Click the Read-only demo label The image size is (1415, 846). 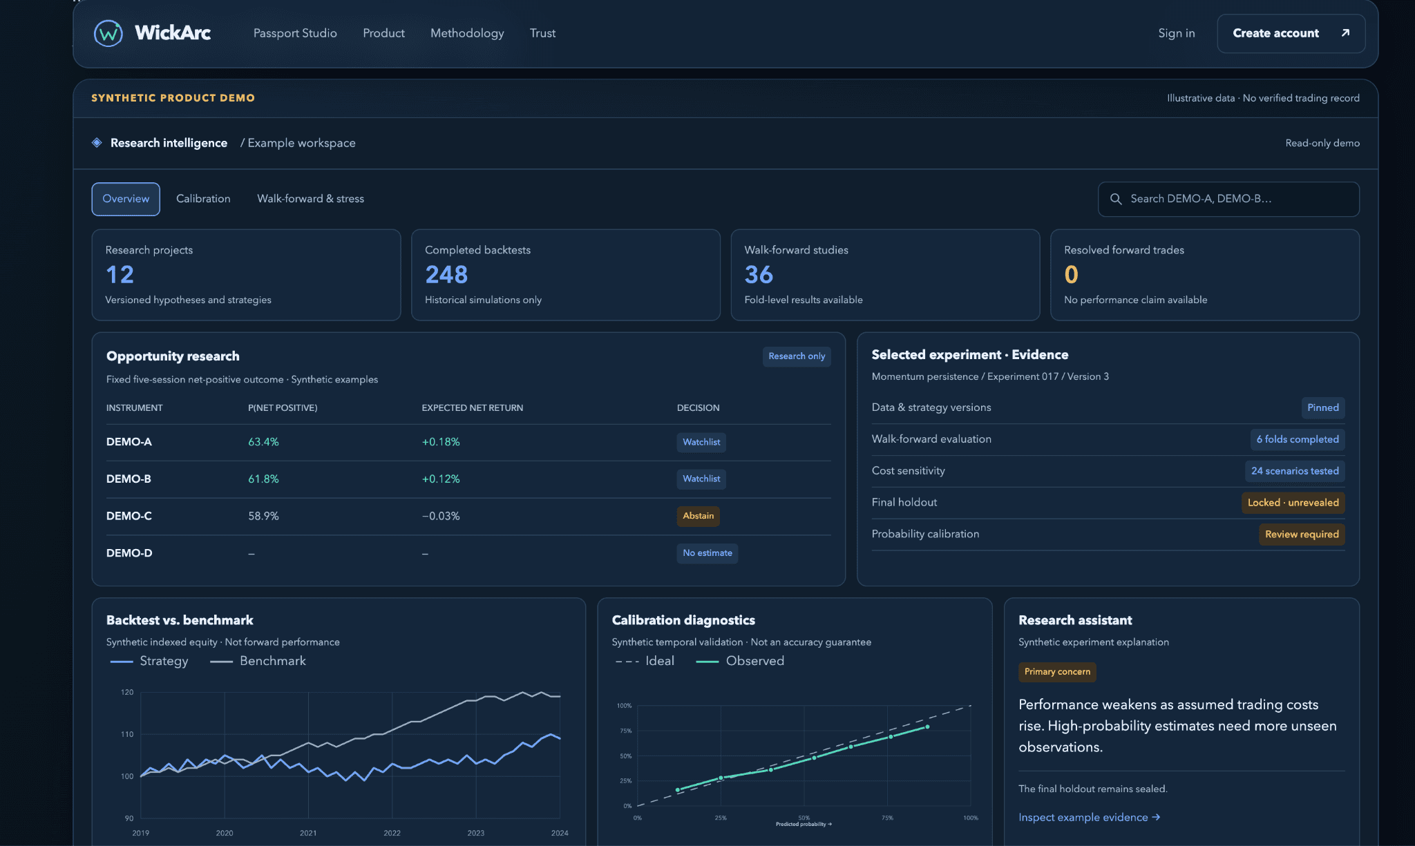[1322, 143]
